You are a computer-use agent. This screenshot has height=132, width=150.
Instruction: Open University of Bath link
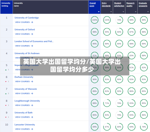click(x=23, y=113)
